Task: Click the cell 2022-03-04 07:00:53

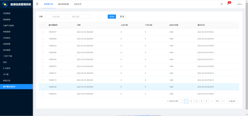Action: click(x=206, y=32)
